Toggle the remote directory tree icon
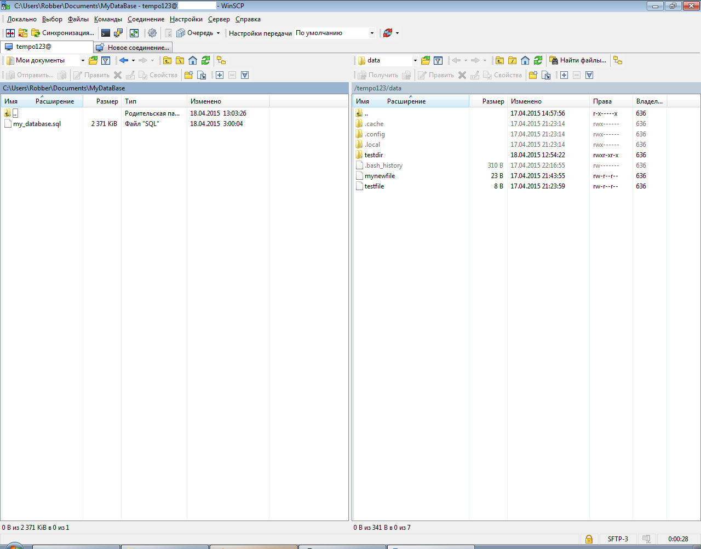Viewport: 701px width, 549px height. pyautogui.click(x=618, y=60)
